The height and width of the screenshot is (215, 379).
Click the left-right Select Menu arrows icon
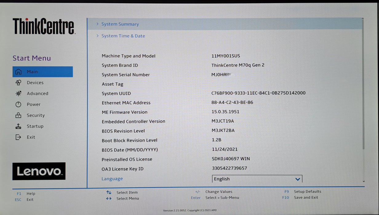coord(109,198)
